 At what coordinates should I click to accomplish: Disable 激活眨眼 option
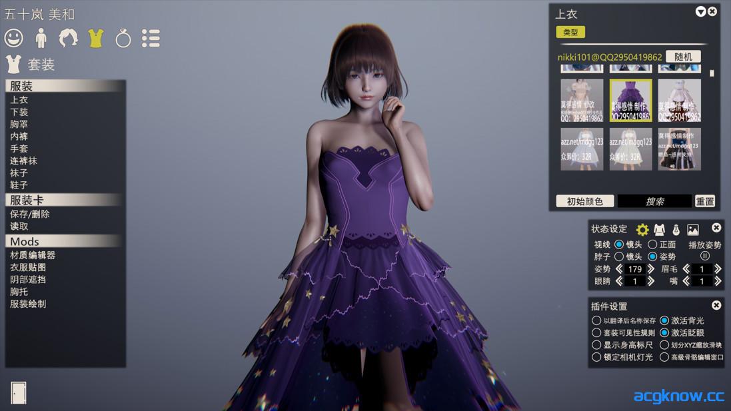664,332
